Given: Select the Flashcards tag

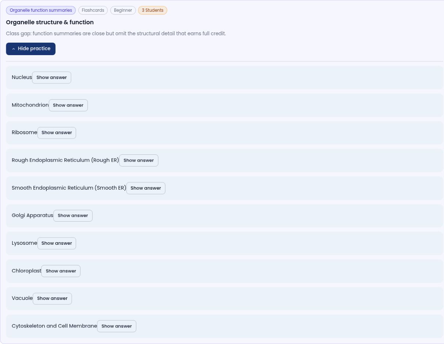Looking at the screenshot, I should coord(93,10).
